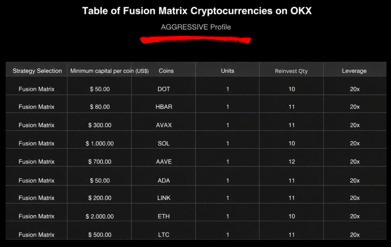The height and width of the screenshot is (247, 391).
Task: Select the "Coins" column header
Action: 166,71
